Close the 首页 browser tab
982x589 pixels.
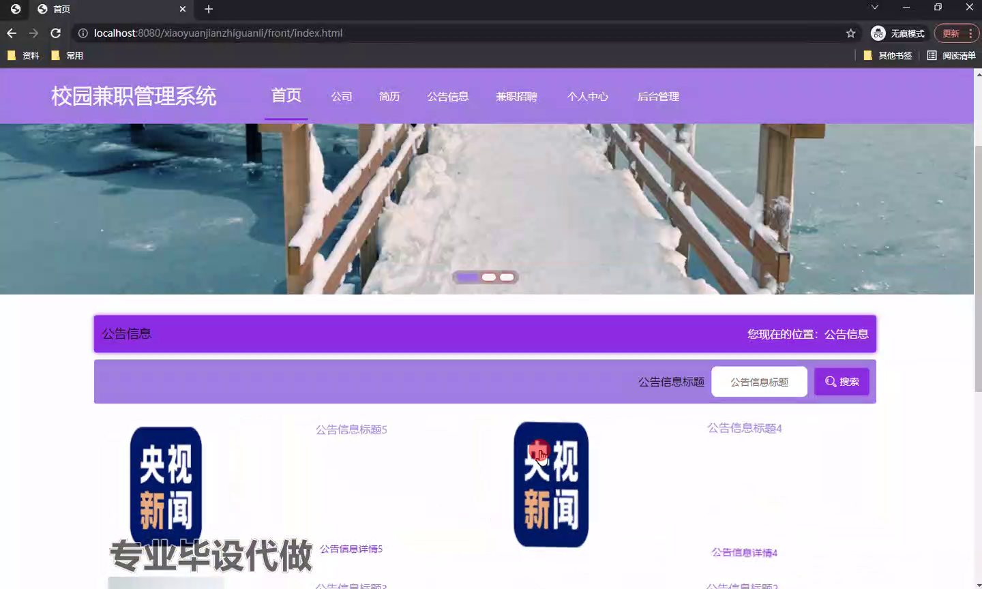(x=183, y=9)
